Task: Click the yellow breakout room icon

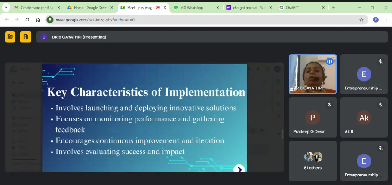Action: point(25,37)
